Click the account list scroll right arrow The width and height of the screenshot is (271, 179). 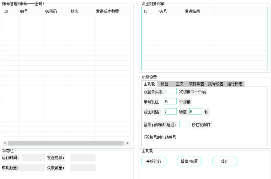click(x=128, y=143)
